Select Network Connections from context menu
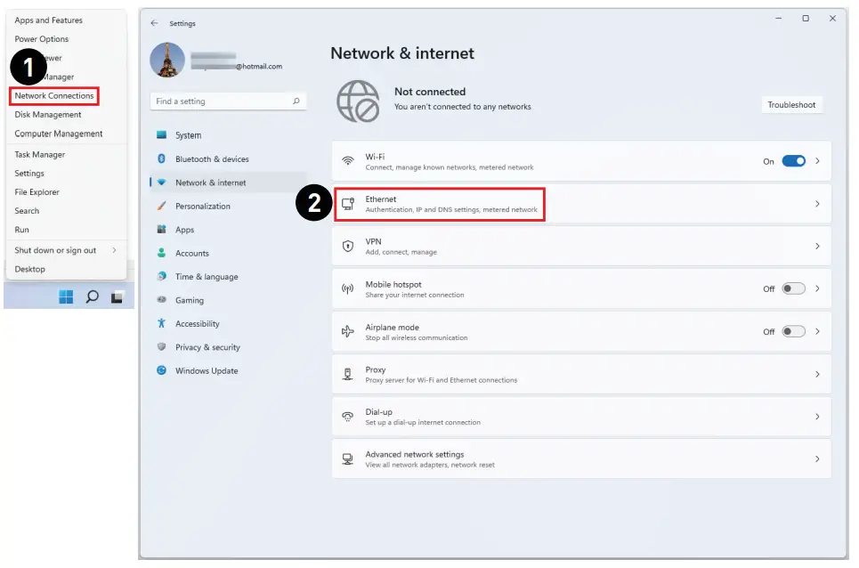This screenshot has width=859, height=568. point(53,95)
